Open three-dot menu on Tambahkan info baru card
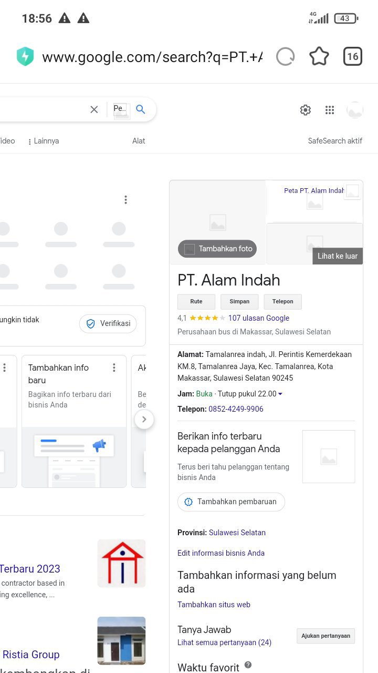Image resolution: width=378 pixels, height=673 pixels. (114, 368)
